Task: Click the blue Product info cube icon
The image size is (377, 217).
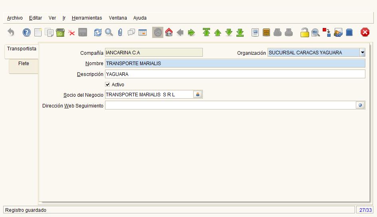Action: click(x=349, y=32)
